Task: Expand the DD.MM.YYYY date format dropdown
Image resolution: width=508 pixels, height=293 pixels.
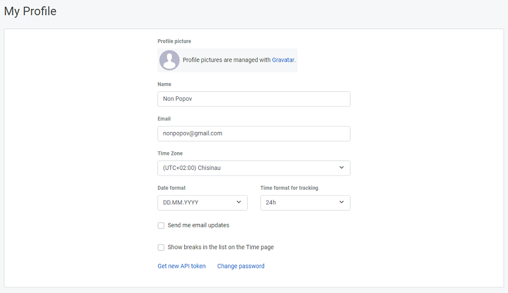Action: click(203, 203)
